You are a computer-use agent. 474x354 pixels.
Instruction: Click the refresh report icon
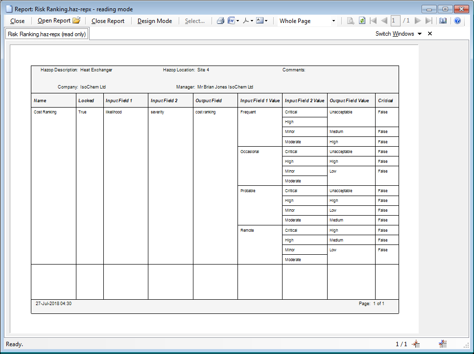362,21
